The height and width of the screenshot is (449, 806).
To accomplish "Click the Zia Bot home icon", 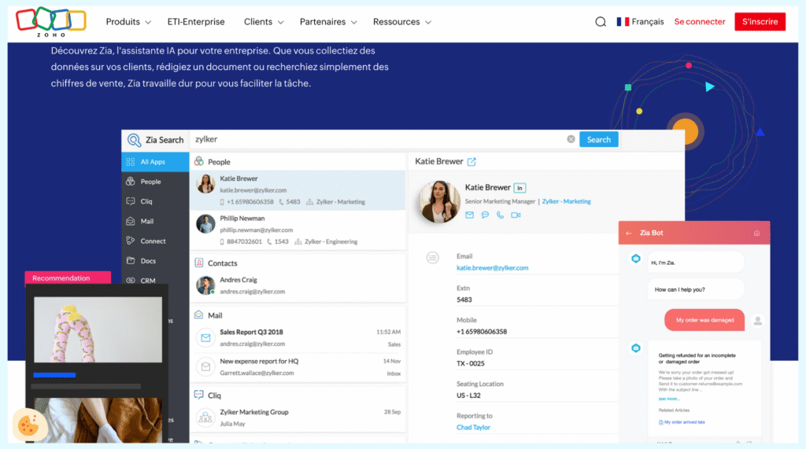I will (756, 233).
